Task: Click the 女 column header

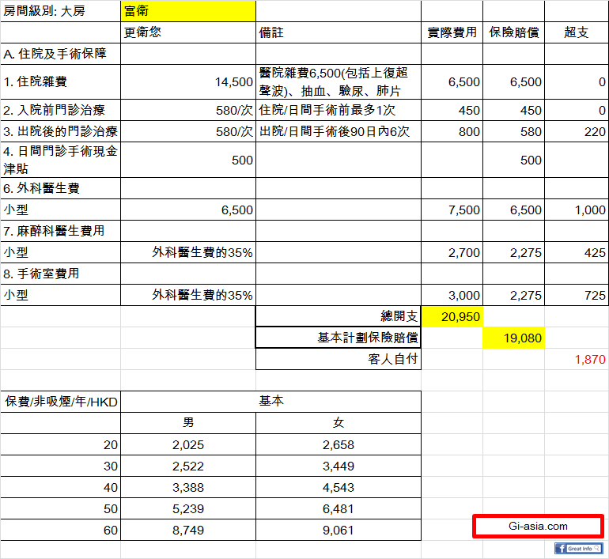Action: click(339, 423)
